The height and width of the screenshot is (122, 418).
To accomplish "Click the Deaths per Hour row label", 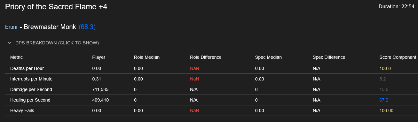I will (x=27, y=68).
